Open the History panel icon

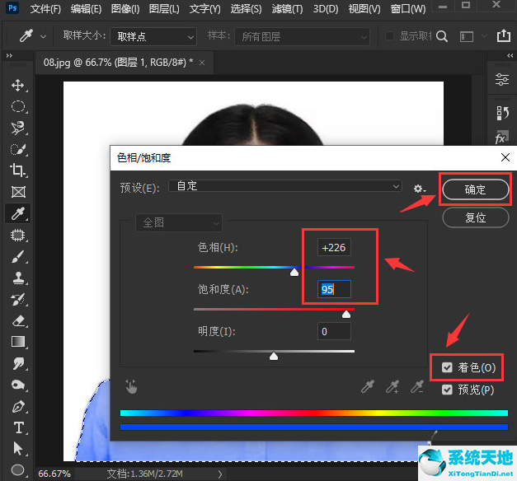pyautogui.click(x=502, y=113)
